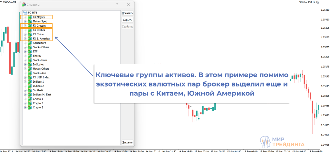Expand the FX Exotics tree node
This screenshot has width=330, height=152.
point(25,30)
